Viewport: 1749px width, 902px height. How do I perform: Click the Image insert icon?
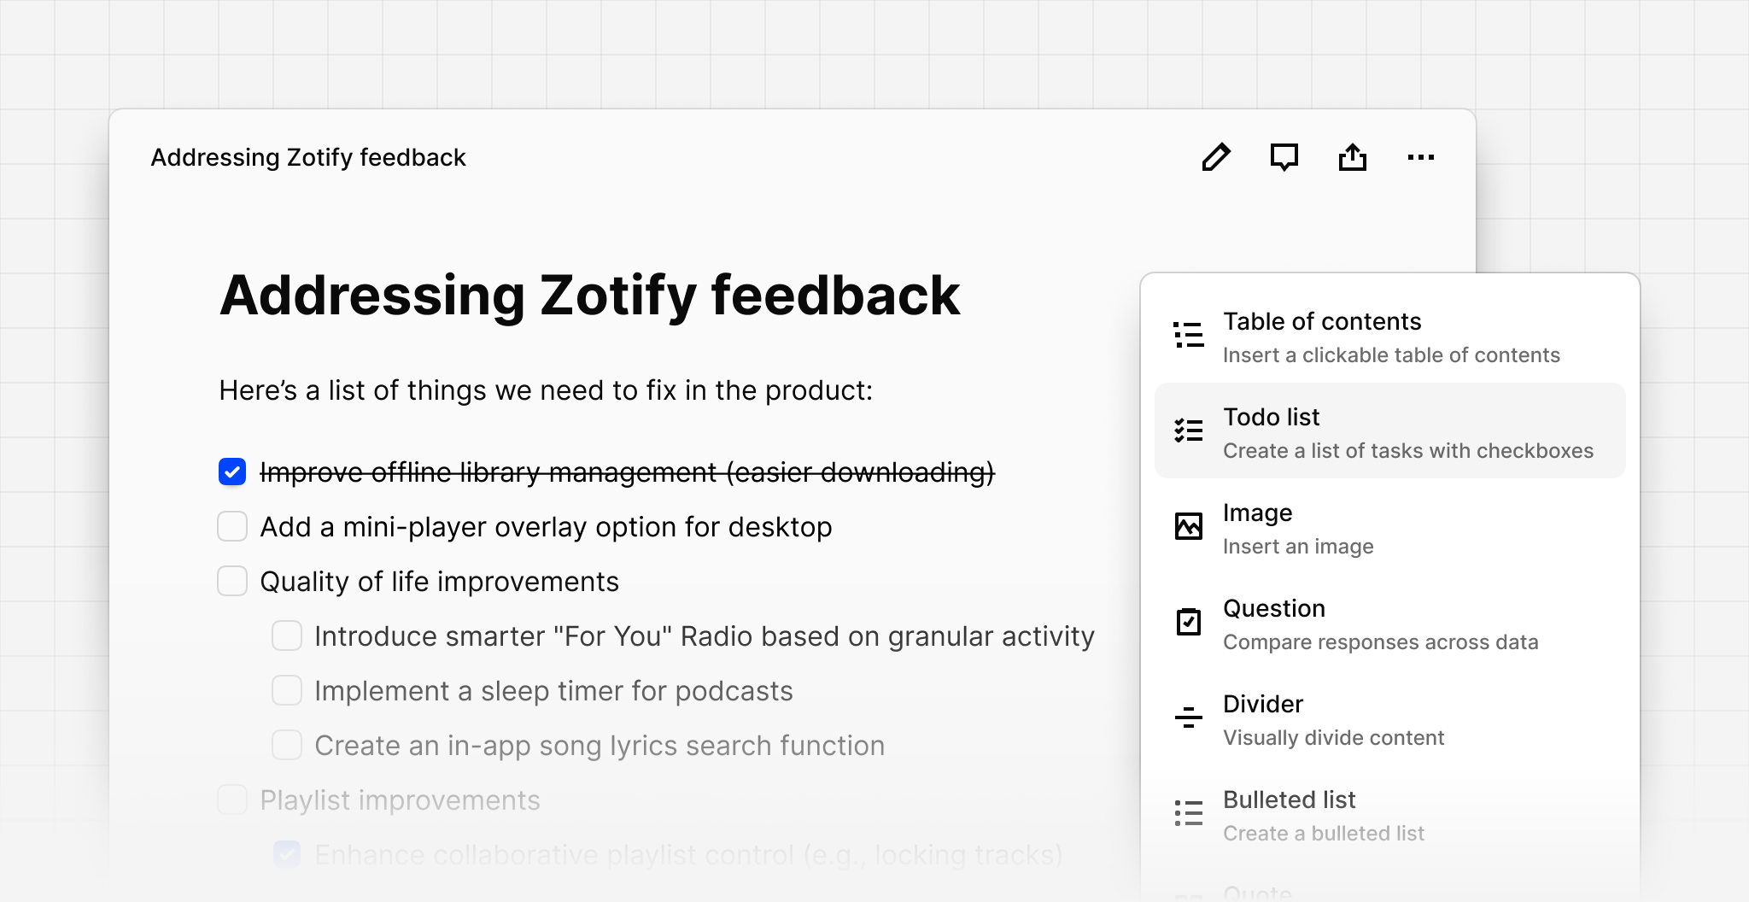(1188, 527)
